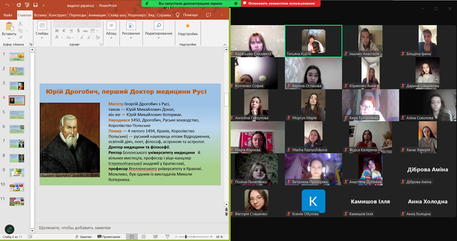
Task: Toggle the Примечания comments pane
Action: (109, 237)
